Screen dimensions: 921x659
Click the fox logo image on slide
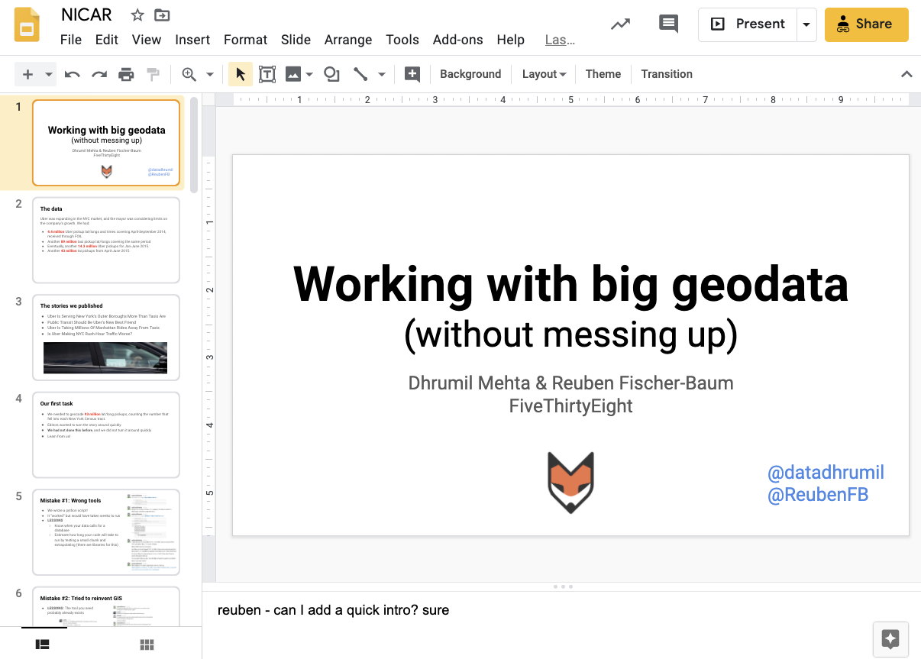click(x=570, y=482)
